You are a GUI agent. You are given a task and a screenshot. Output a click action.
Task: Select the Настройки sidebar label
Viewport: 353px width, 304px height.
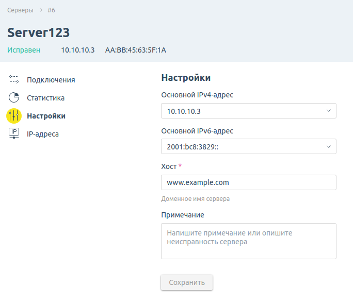pyautogui.click(x=46, y=116)
